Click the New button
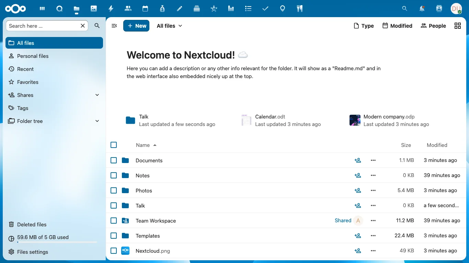 (136, 26)
